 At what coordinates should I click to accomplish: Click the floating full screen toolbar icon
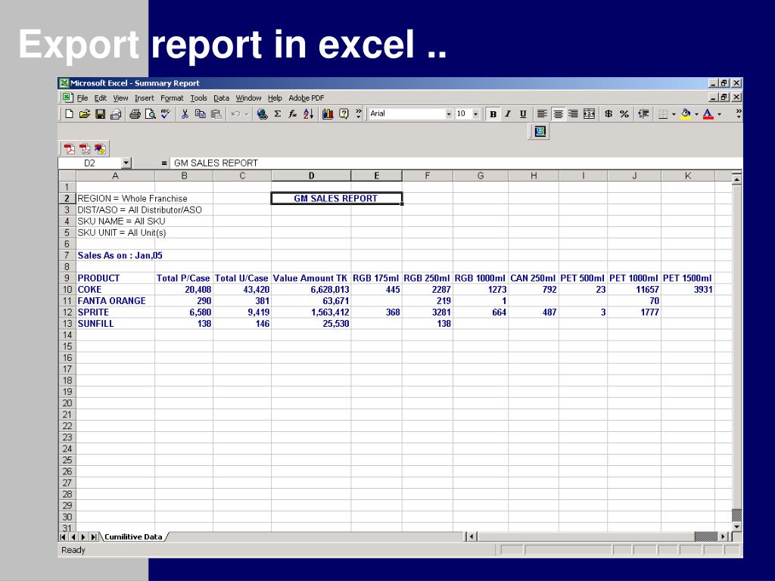coord(540,132)
